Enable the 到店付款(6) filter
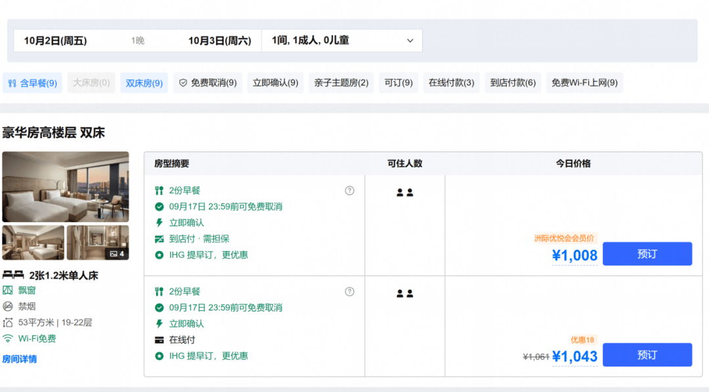 pyautogui.click(x=513, y=83)
